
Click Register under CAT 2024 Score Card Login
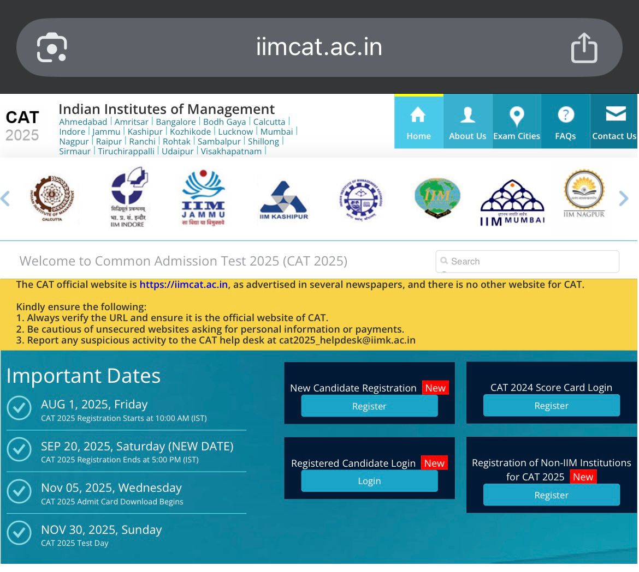tap(552, 406)
